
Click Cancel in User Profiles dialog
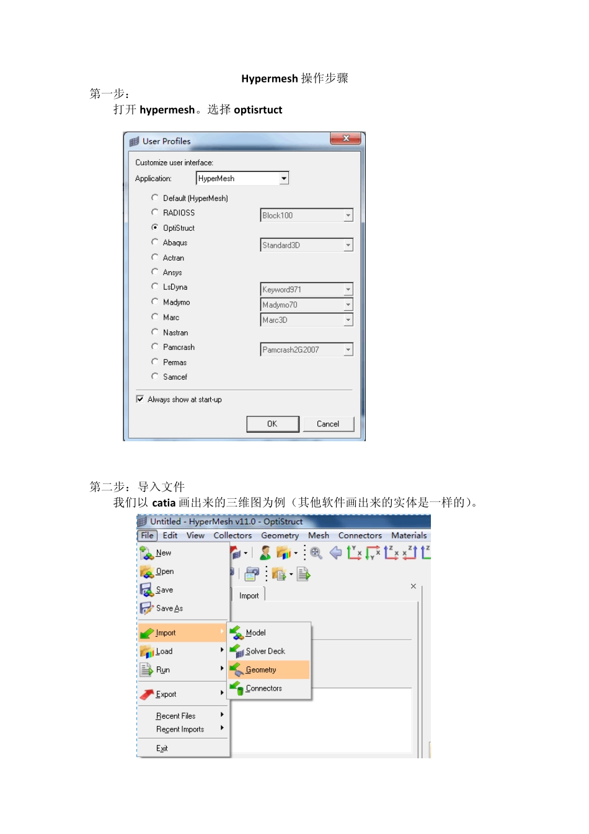tap(328, 424)
